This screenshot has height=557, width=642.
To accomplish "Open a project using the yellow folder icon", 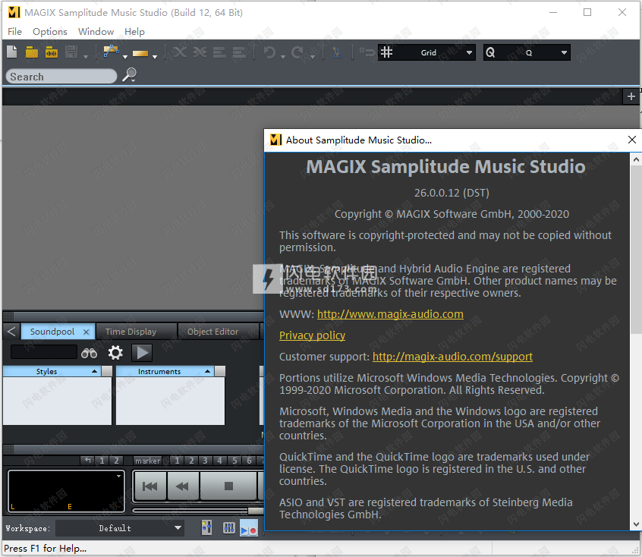I will (x=32, y=52).
